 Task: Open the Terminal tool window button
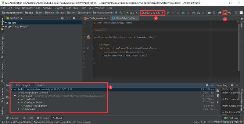43,118
